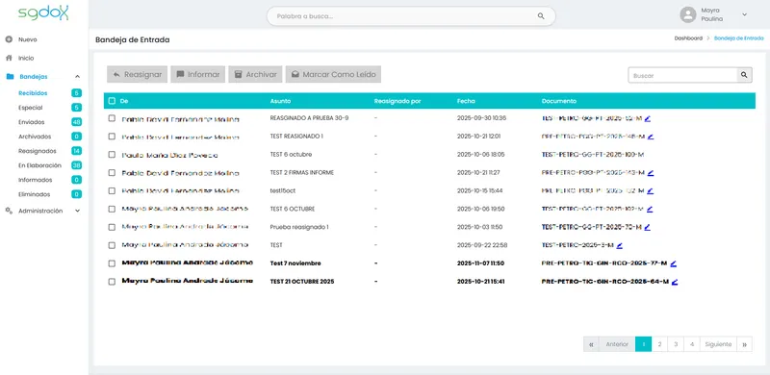This screenshot has height=375, width=770.
Task: Click edit pencil for TEST 21 OCTUBRE 2025 document
Action: click(675, 282)
